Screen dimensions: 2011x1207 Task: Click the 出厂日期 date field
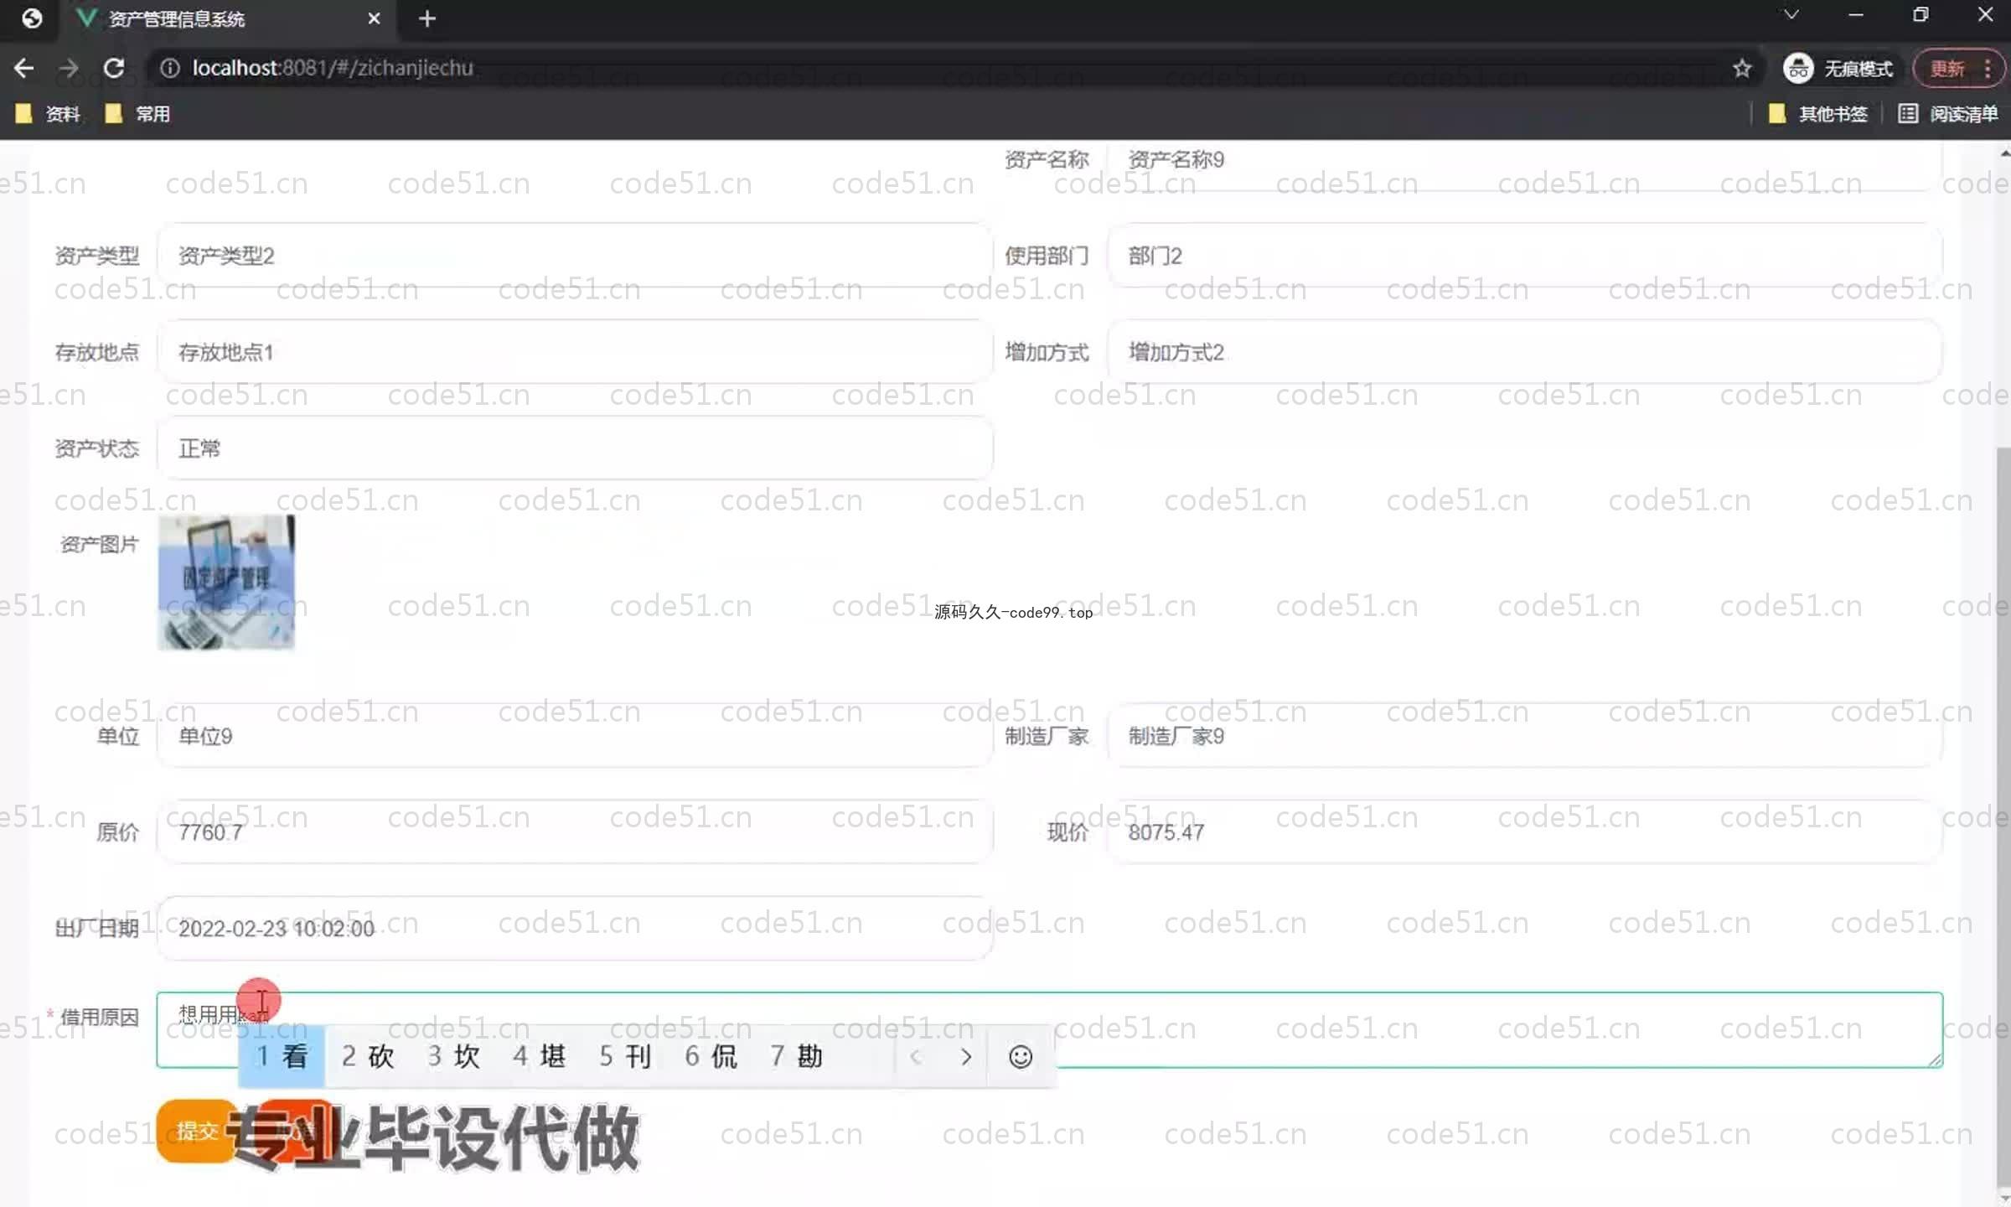(575, 929)
